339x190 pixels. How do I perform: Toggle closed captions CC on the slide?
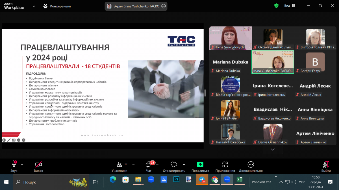14,140
